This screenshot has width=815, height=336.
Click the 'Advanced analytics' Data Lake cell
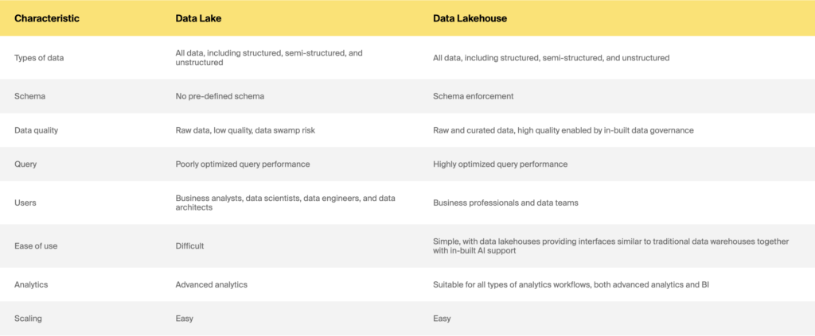(x=212, y=284)
